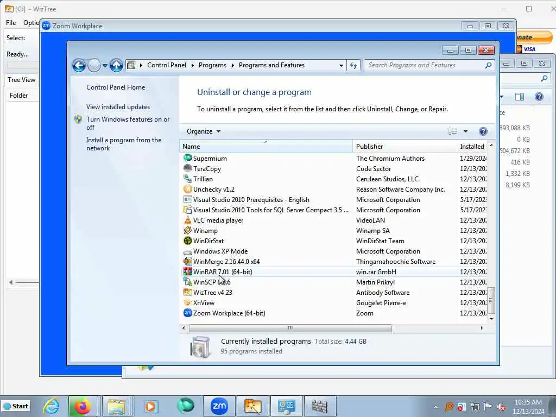Select the WinSCP program icon
Viewport: 556px width, 417px height.
pos(187,282)
